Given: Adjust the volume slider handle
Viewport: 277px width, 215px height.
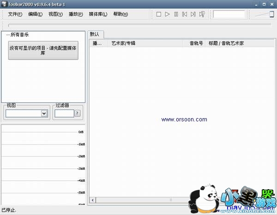Looking at the screenshot, I should point(272,14).
